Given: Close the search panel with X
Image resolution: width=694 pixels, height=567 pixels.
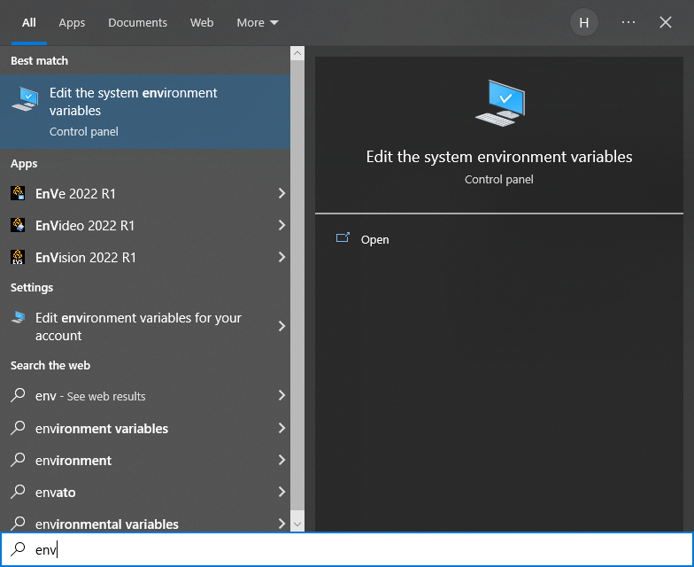Looking at the screenshot, I should point(666,22).
